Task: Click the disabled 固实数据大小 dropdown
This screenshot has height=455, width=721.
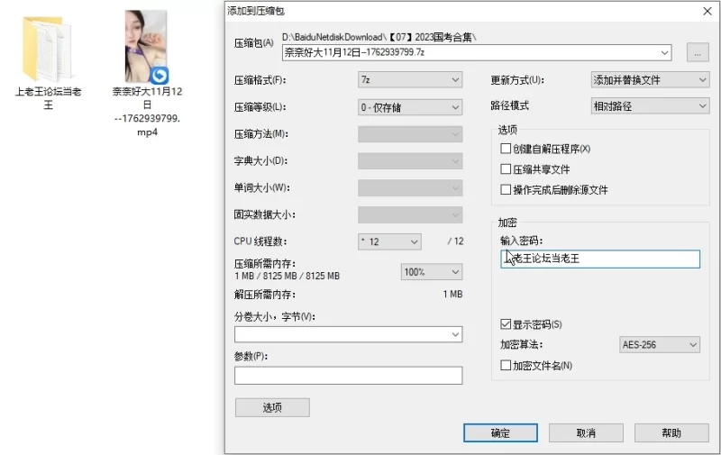Action: 410,214
